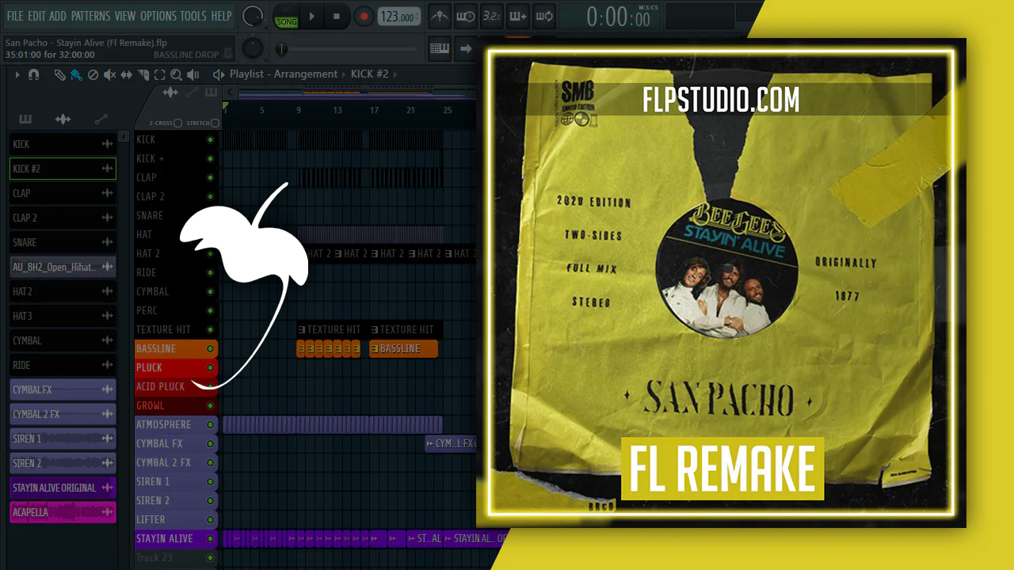Select the Delete tool in playlist toolbar

pyautogui.click(x=93, y=74)
